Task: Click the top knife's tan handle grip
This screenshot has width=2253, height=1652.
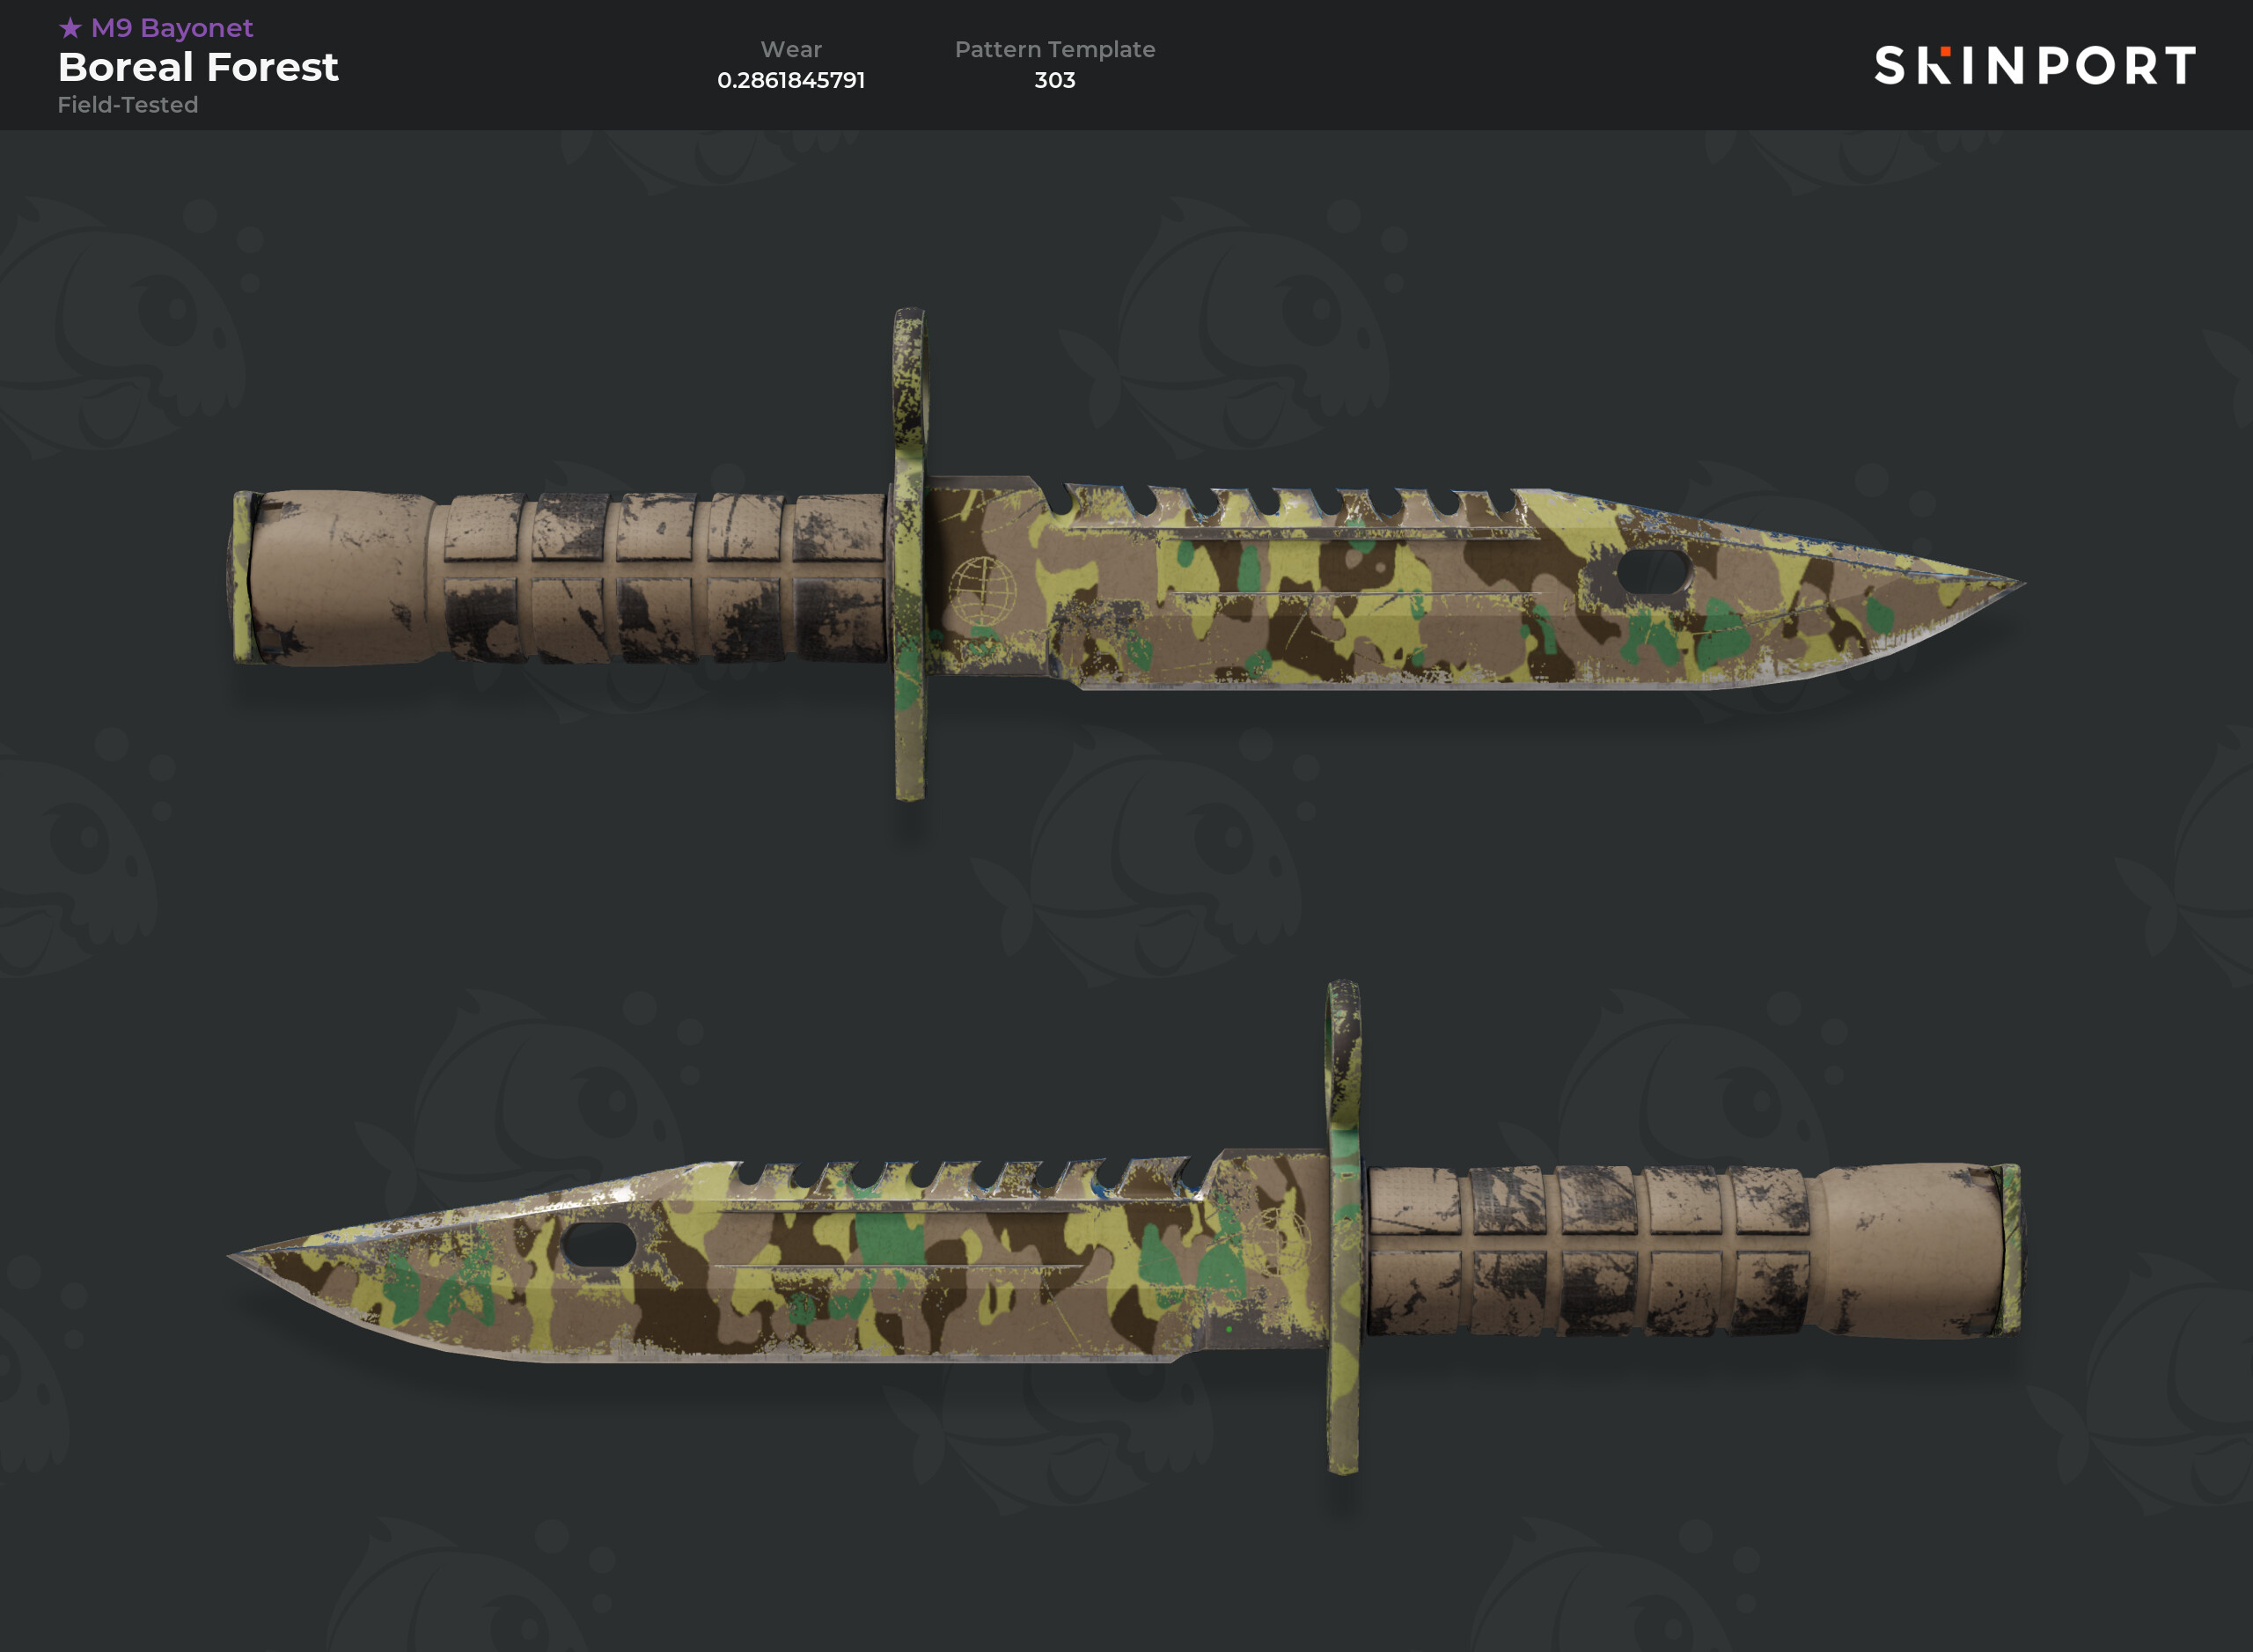Action: 560,578
